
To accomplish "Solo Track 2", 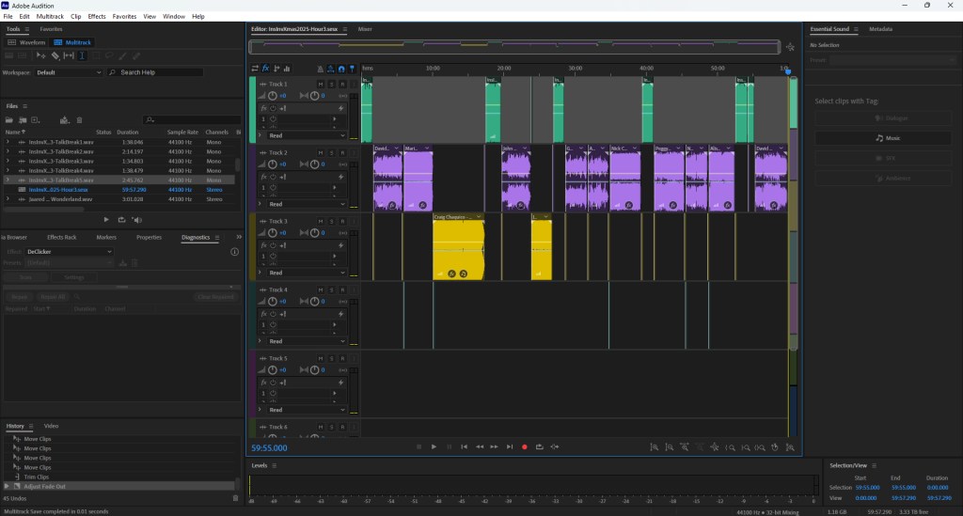I will pyautogui.click(x=331, y=152).
